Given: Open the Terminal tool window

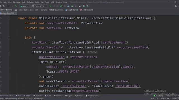Looking at the screenshot, I should 58,96.
